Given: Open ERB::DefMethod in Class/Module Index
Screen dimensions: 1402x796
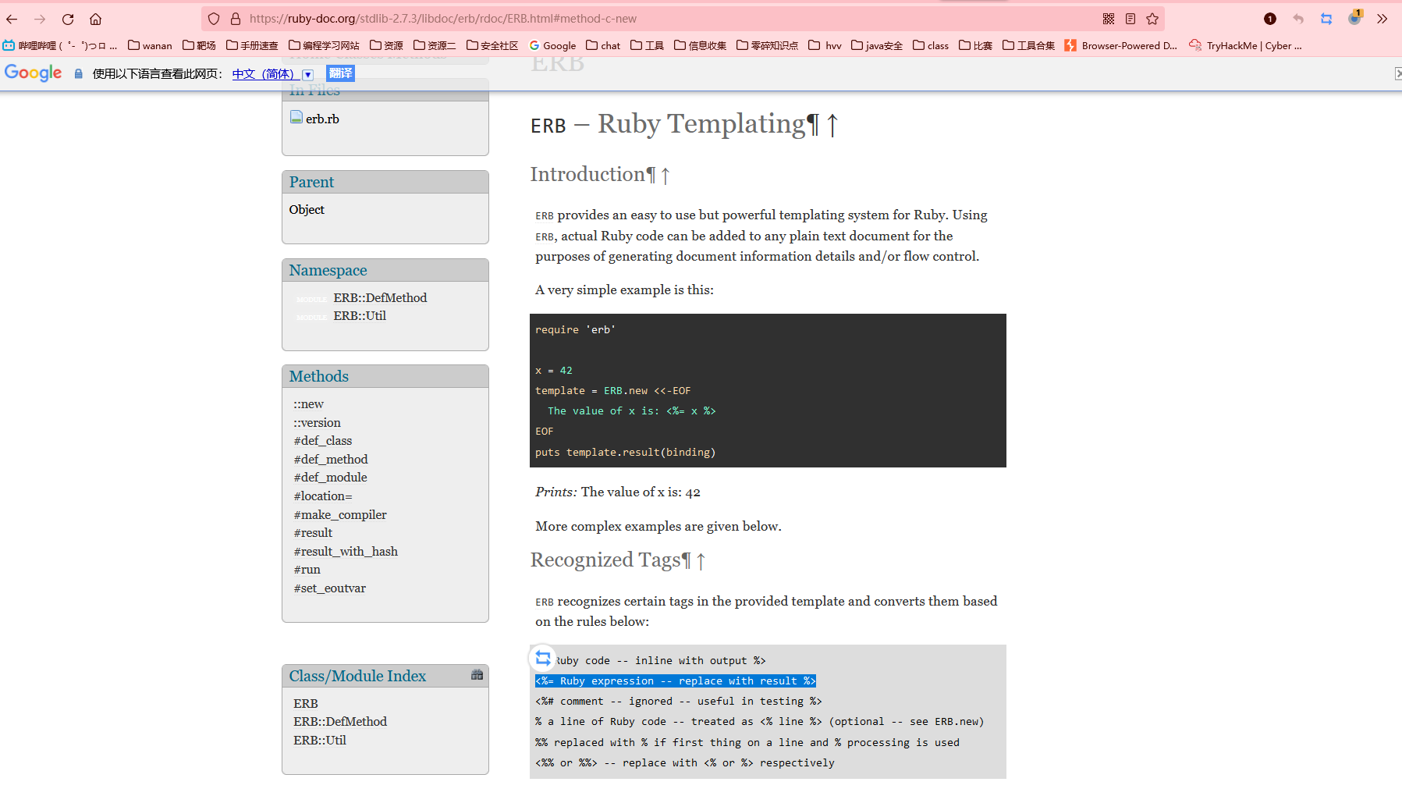Looking at the screenshot, I should (x=340, y=721).
